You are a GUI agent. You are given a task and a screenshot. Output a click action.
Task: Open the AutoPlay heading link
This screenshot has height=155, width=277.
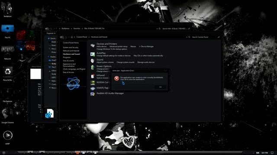pyautogui.click(x=101, y=53)
